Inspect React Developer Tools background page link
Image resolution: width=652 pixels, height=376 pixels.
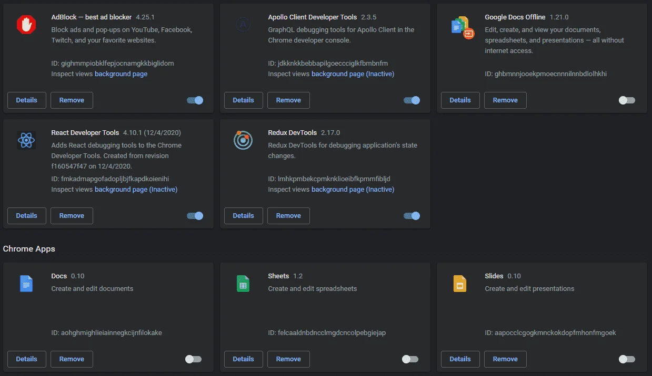pyautogui.click(x=136, y=190)
